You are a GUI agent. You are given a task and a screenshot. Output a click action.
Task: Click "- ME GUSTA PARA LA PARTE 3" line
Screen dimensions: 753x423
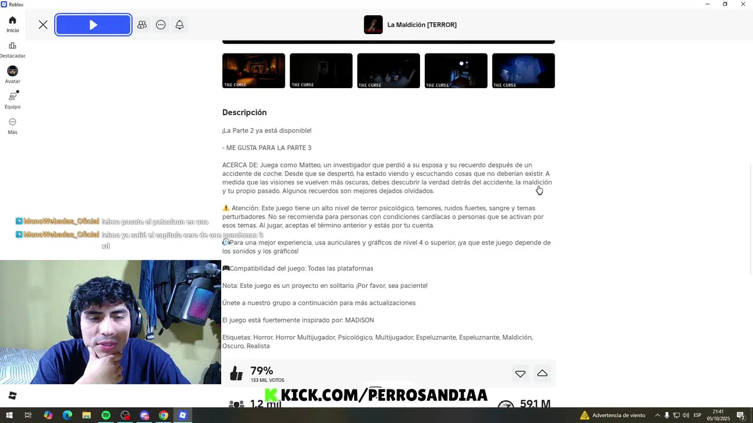point(267,148)
